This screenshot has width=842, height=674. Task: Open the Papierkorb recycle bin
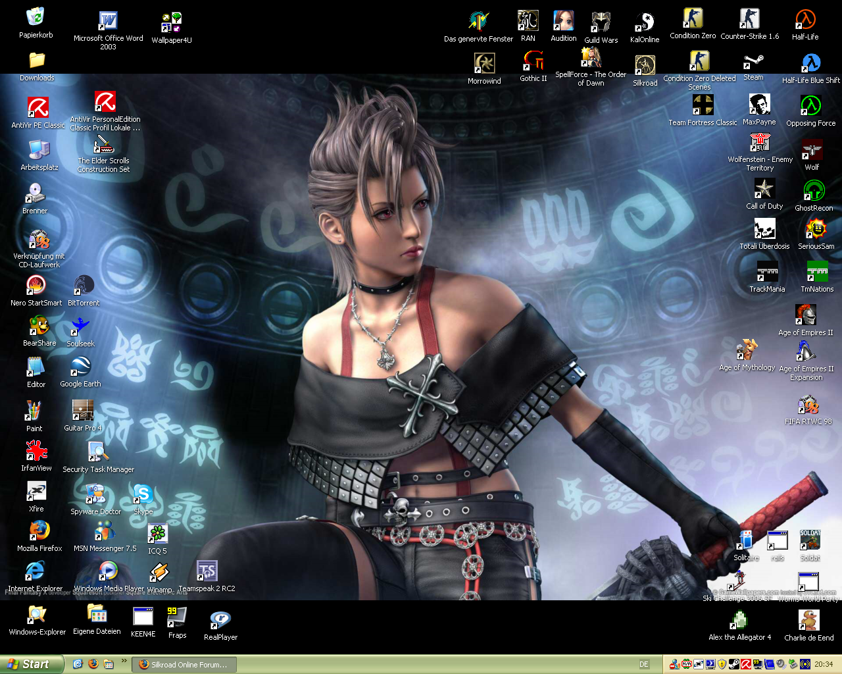pyautogui.click(x=36, y=18)
